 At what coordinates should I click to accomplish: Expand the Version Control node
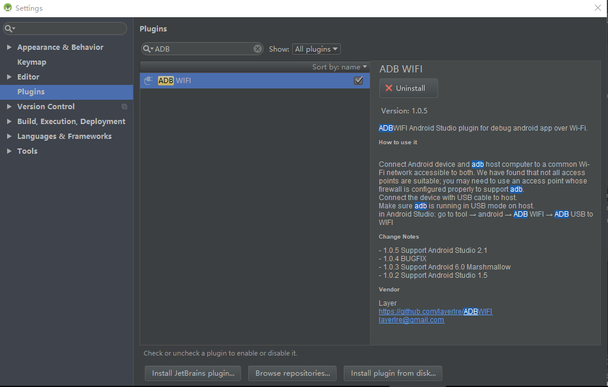9,106
